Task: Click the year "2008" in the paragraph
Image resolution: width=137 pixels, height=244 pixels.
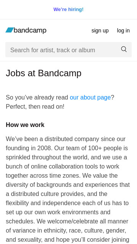Action: [44, 148]
